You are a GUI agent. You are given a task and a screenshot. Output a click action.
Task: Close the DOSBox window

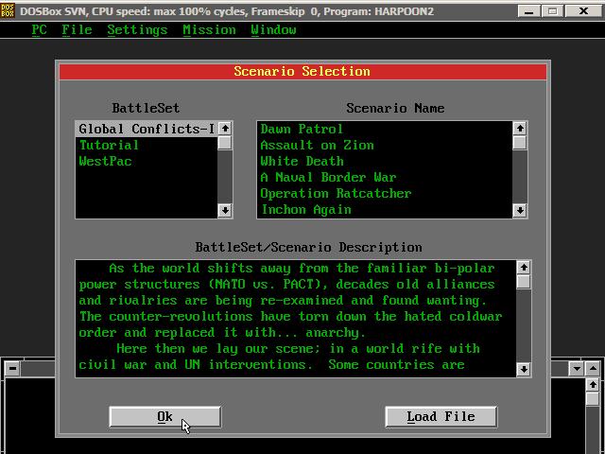583,10
